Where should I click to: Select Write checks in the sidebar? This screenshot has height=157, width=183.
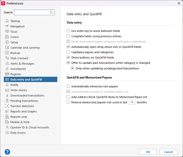point(19,90)
